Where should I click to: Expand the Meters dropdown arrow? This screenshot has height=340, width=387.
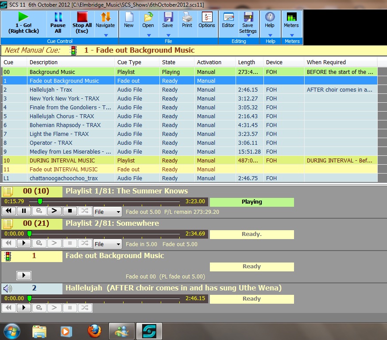click(x=291, y=35)
